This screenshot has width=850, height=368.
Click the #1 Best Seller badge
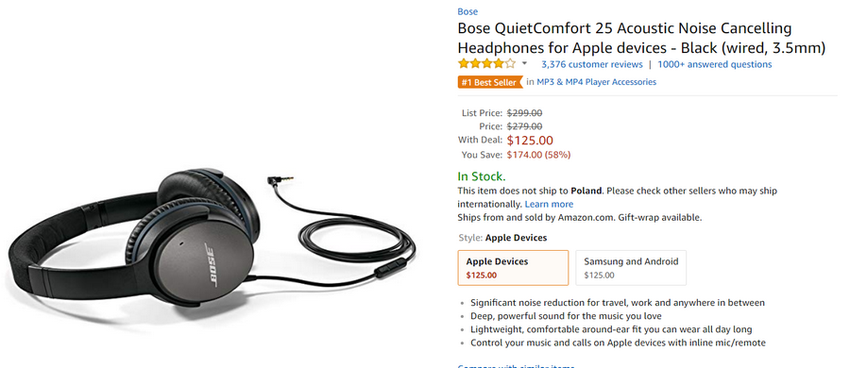pyautogui.click(x=490, y=82)
